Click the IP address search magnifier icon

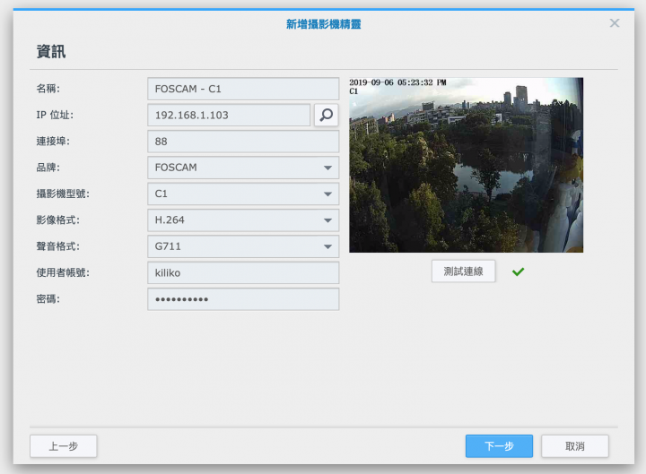pos(327,115)
